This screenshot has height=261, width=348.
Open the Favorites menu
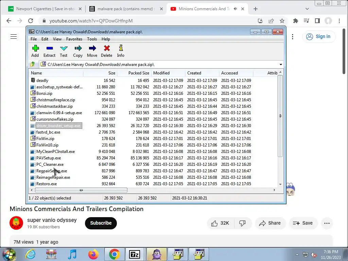click(x=74, y=39)
